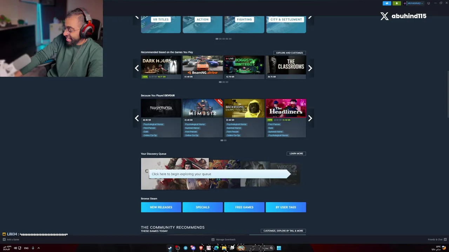Screen dimensions: 449x252
Task: Click Survival Horror tag under MIMESIS
Action: [x=192, y=128]
